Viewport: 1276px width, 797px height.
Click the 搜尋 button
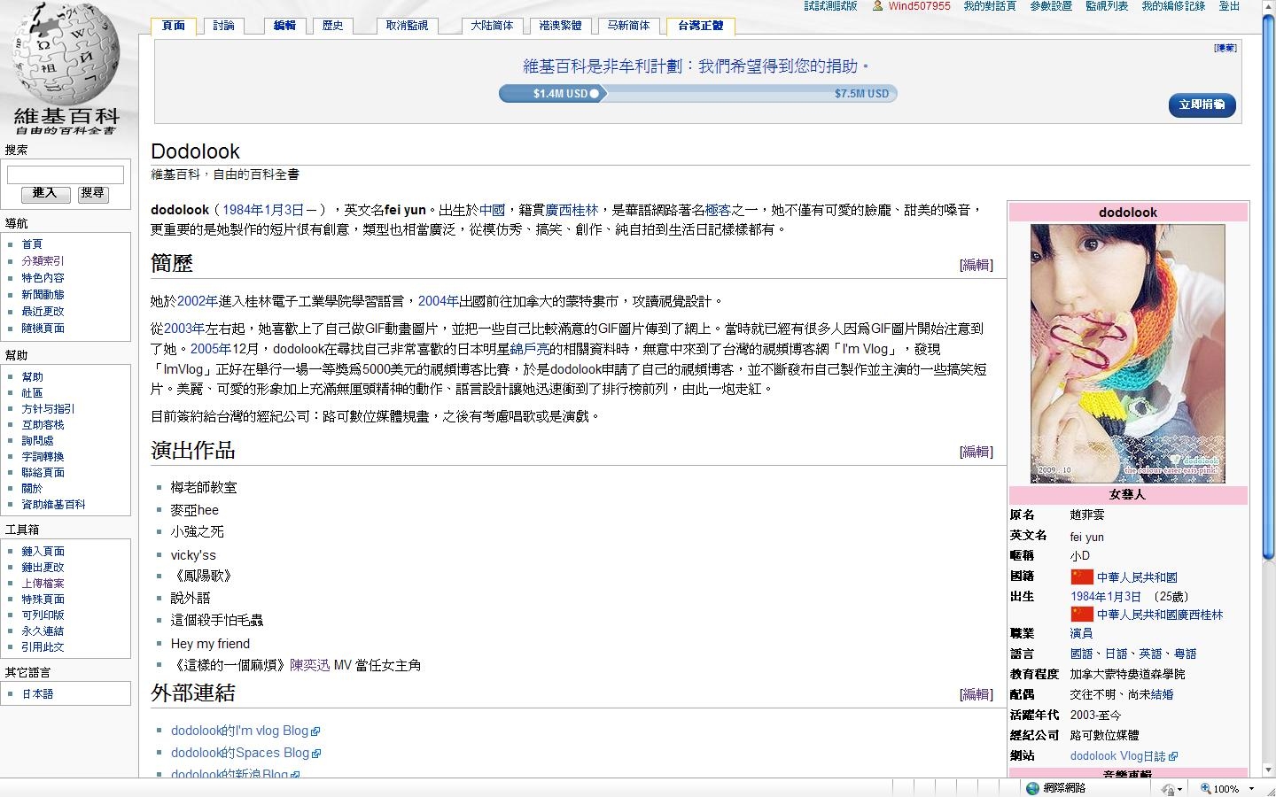tap(92, 194)
